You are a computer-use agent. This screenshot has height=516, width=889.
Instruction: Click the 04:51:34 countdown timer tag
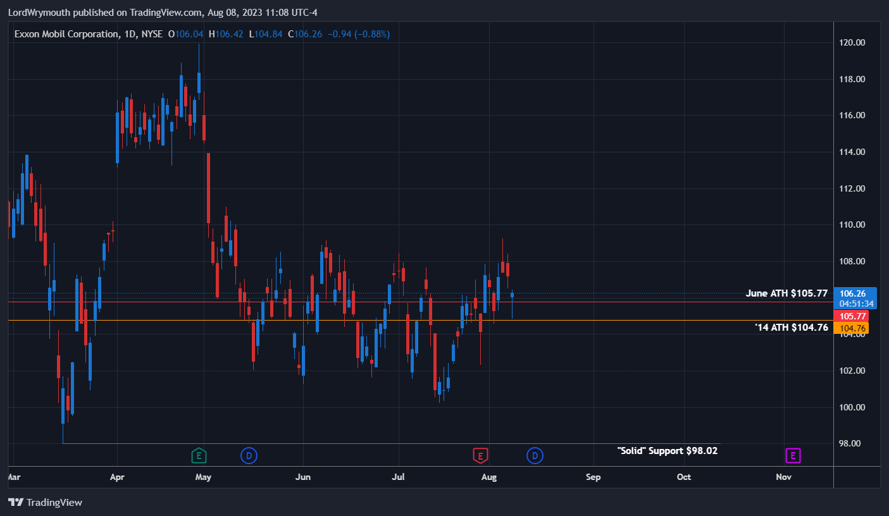pyautogui.click(x=855, y=304)
